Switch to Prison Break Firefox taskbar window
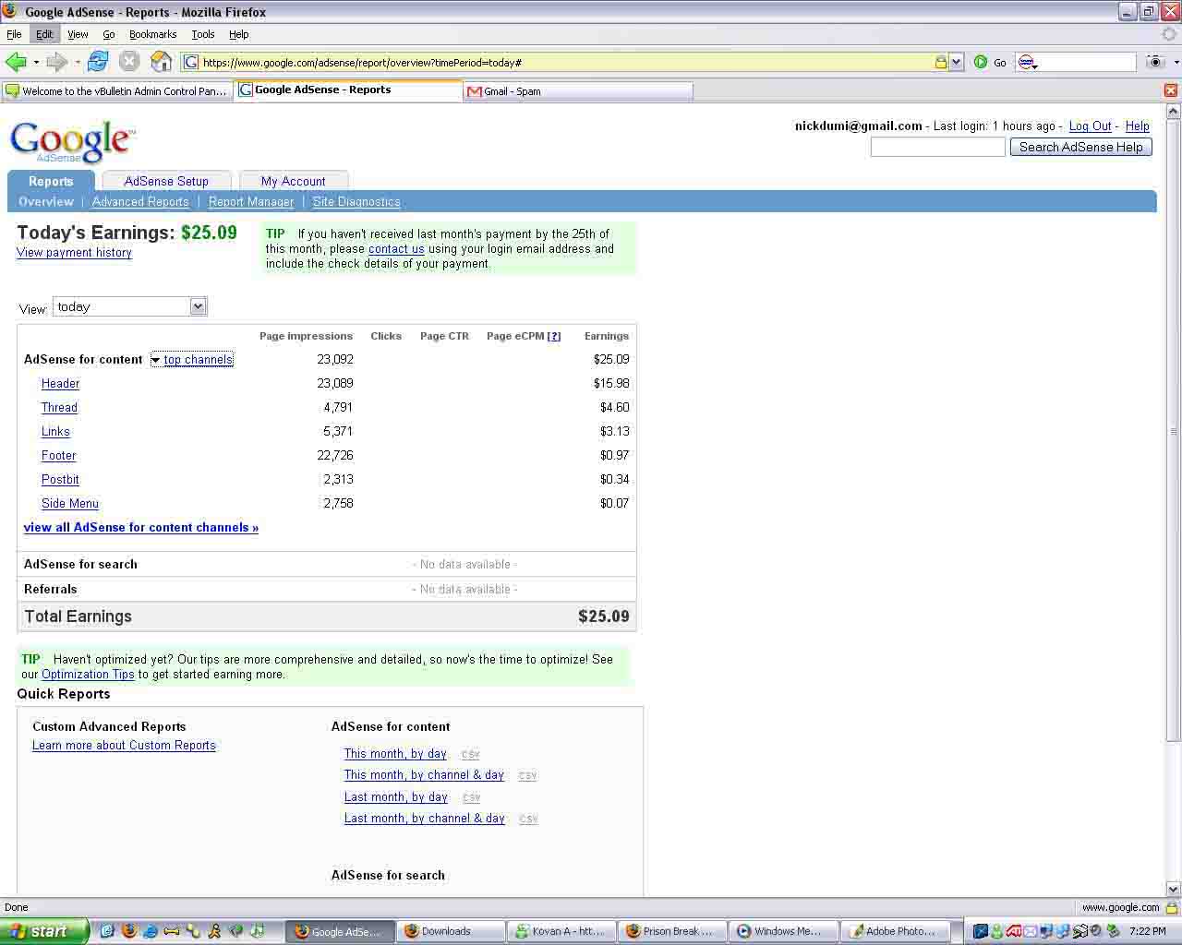 (671, 931)
